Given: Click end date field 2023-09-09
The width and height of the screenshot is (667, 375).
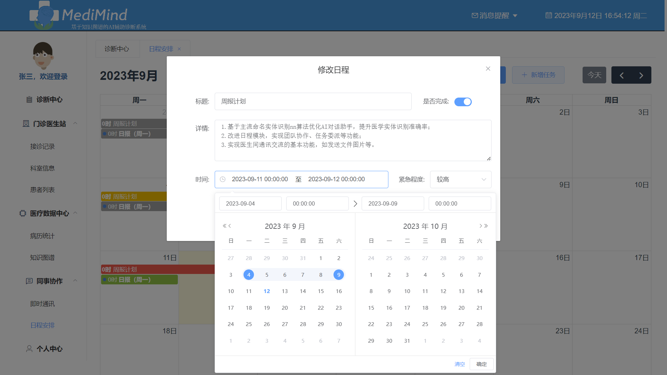Looking at the screenshot, I should click(393, 203).
